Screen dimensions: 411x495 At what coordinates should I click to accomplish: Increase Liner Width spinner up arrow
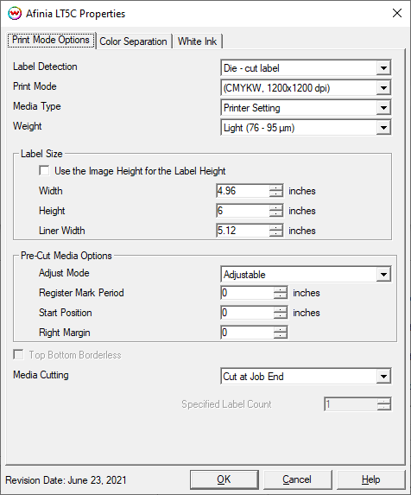(276, 227)
